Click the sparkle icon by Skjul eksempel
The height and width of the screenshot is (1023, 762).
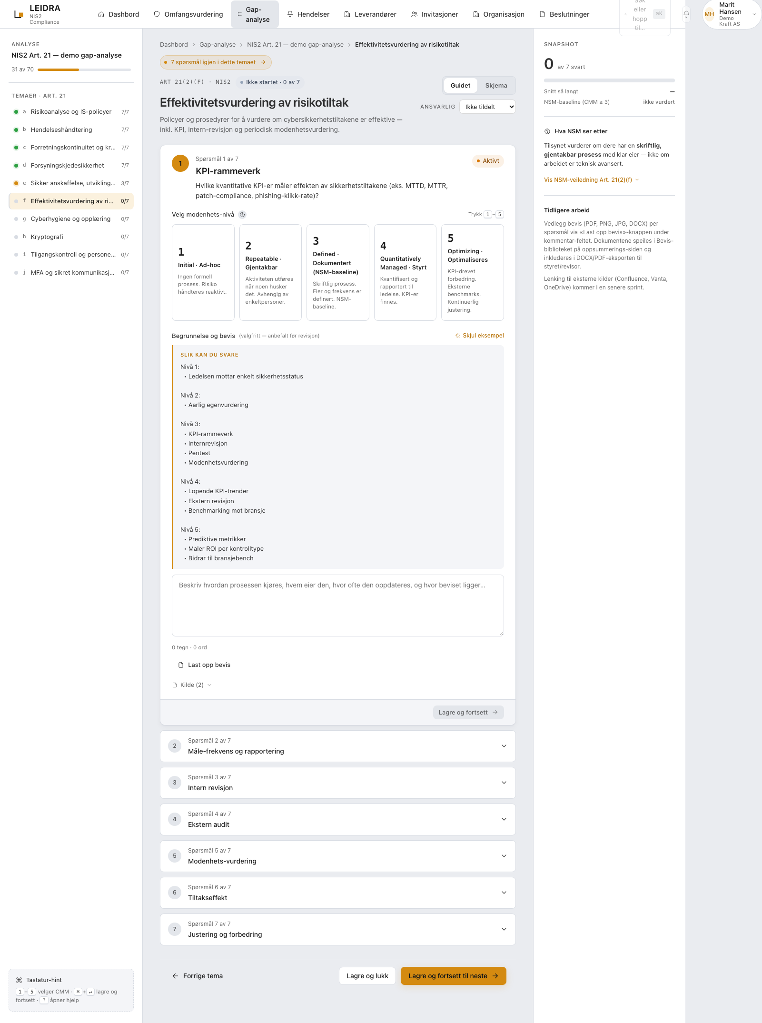point(458,336)
